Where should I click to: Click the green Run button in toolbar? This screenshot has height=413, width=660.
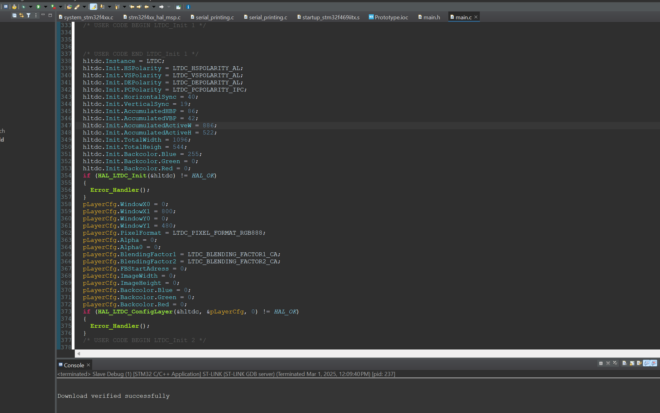tap(38, 7)
